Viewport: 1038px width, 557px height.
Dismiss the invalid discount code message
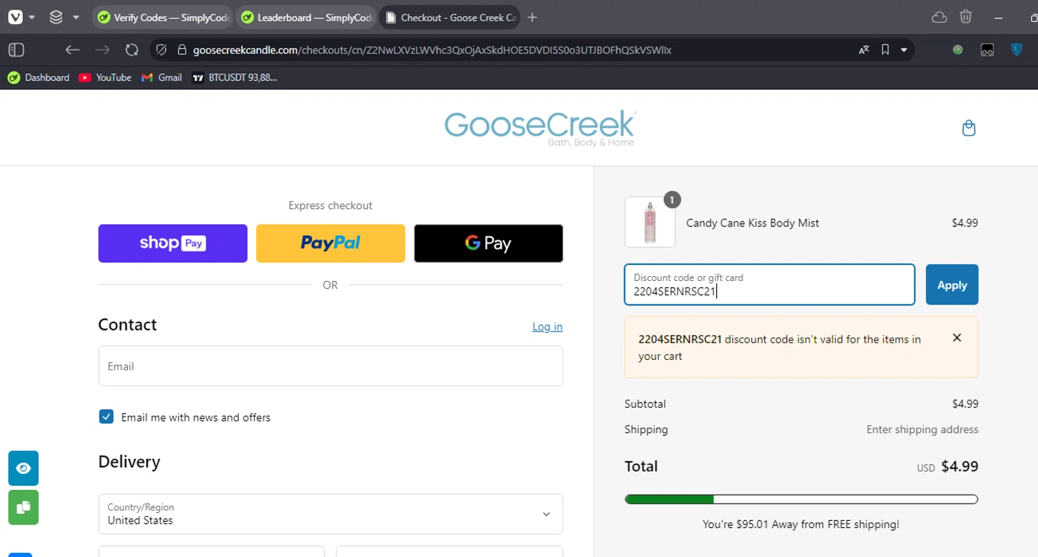point(957,338)
